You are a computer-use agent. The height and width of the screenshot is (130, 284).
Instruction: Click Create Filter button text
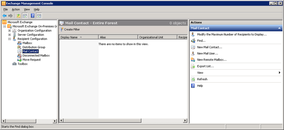tap(72, 29)
